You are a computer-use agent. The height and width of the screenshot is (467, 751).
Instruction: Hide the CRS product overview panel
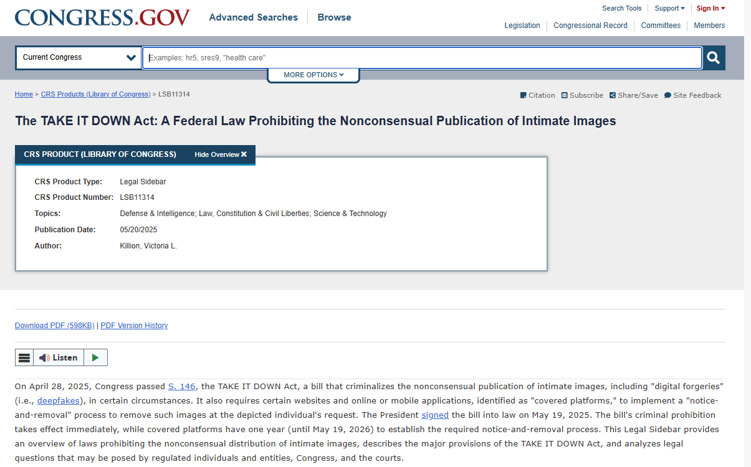(221, 154)
